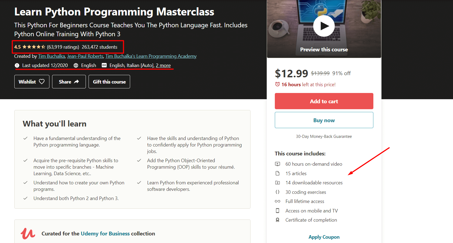Click the closed captions icon
The image size is (453, 243).
pyautogui.click(x=104, y=65)
